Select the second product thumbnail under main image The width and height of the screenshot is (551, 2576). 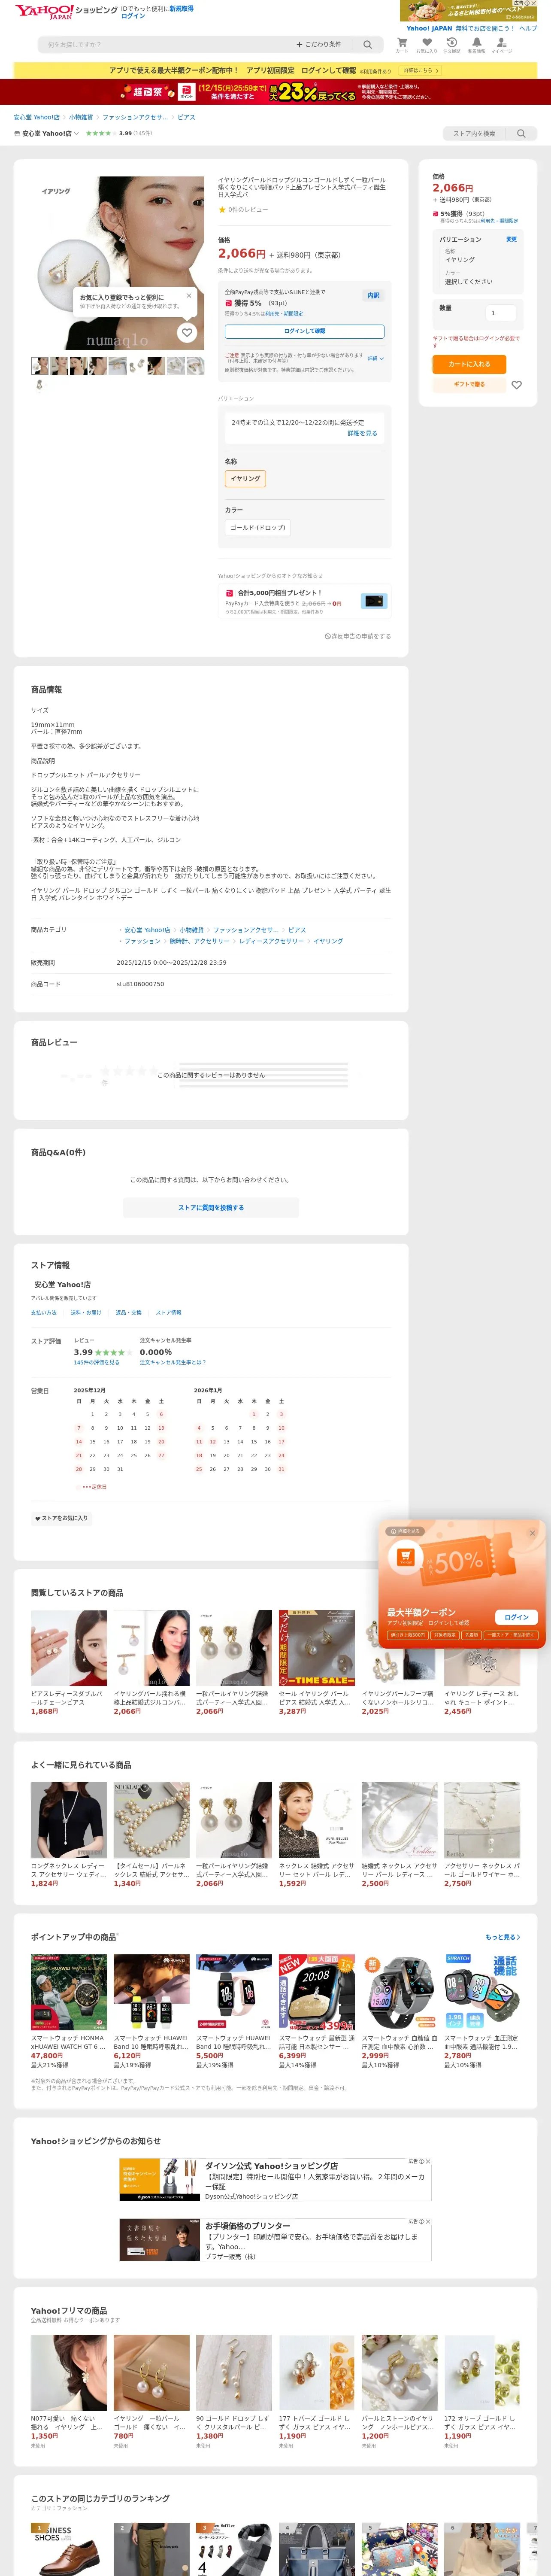pyautogui.click(x=59, y=366)
